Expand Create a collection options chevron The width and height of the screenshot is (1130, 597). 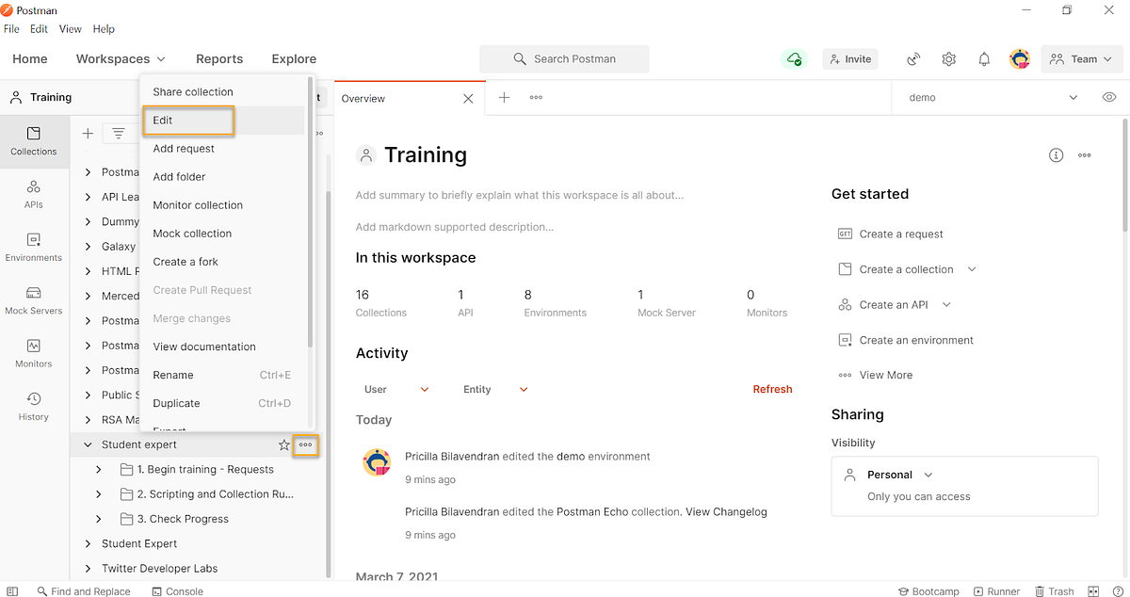[972, 269]
